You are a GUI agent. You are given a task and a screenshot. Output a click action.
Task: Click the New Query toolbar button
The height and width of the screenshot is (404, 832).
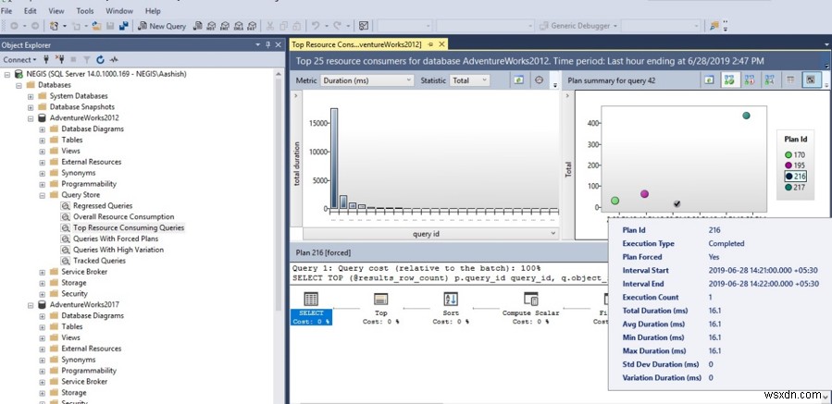[x=162, y=26]
